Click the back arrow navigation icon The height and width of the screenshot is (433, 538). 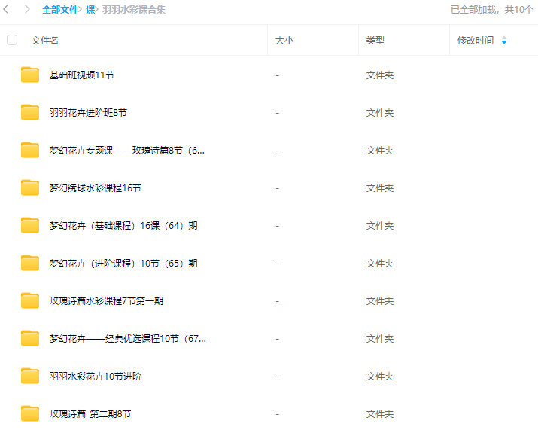tap(7, 10)
